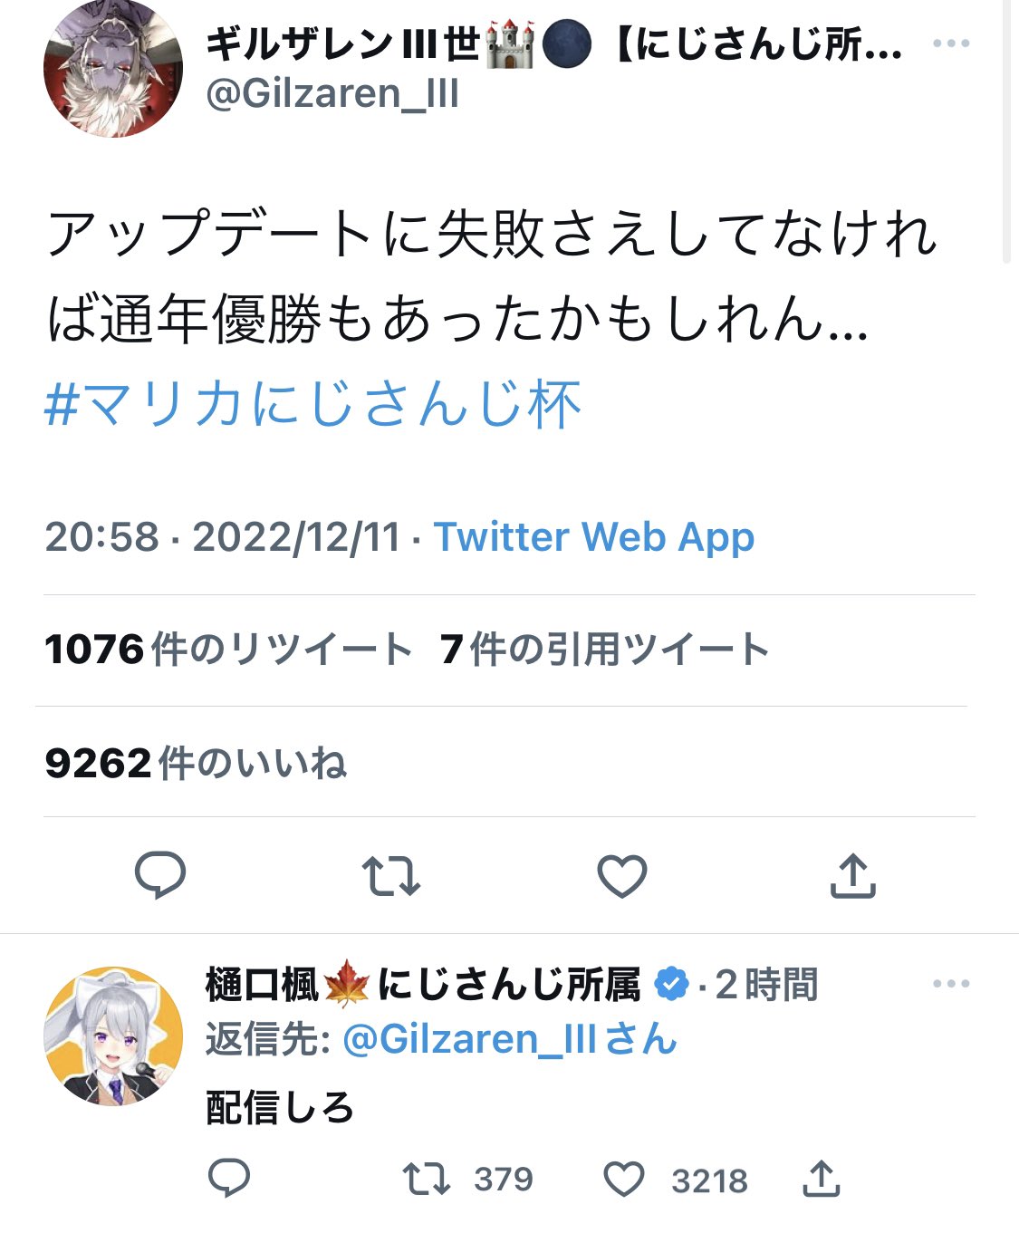View the 9262 件のいいね list
Screen dimensions: 1019x1233
(196, 763)
